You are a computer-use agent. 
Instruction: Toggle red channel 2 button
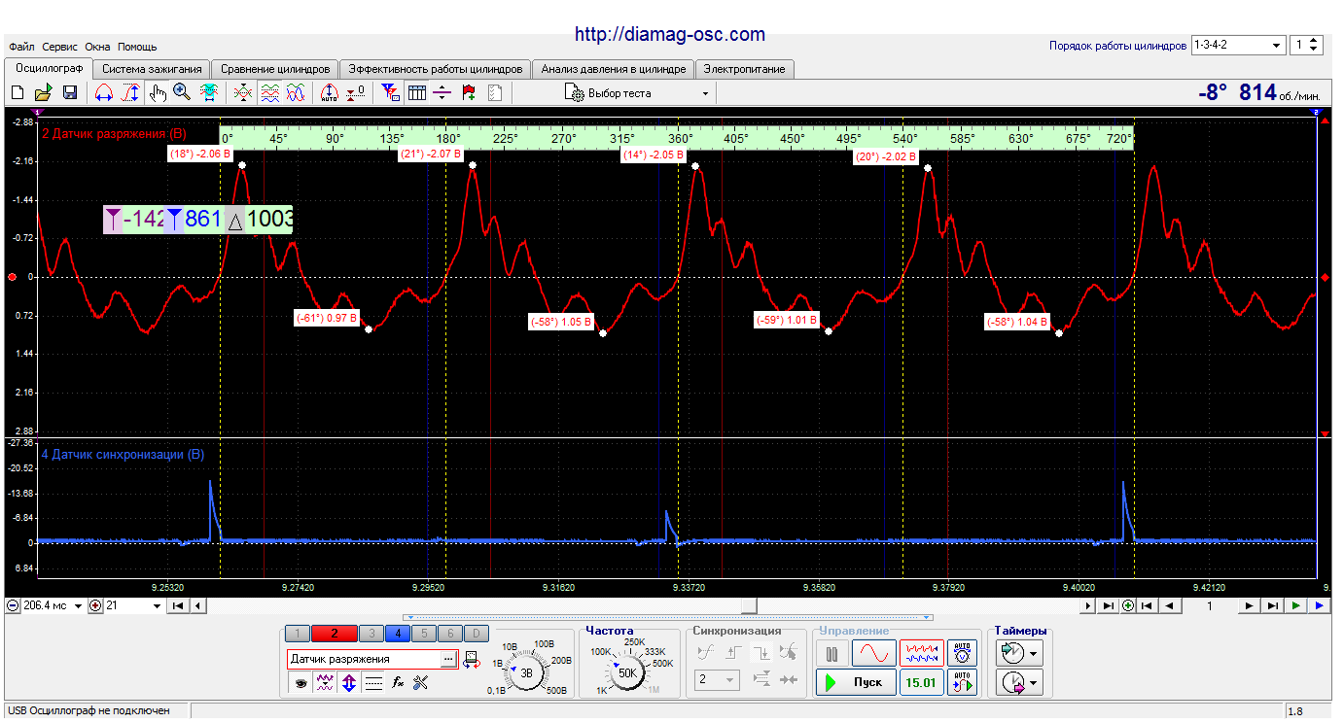tap(335, 634)
